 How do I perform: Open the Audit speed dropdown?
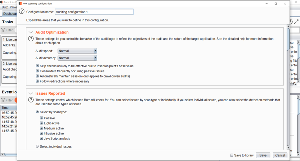click(x=77, y=51)
